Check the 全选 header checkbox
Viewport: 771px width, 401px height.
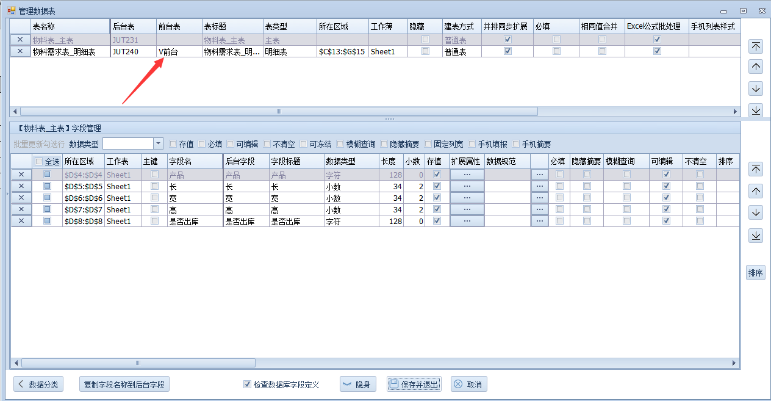point(40,162)
